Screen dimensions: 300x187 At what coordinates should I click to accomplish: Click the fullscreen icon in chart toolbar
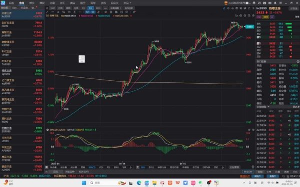pos(249,8)
